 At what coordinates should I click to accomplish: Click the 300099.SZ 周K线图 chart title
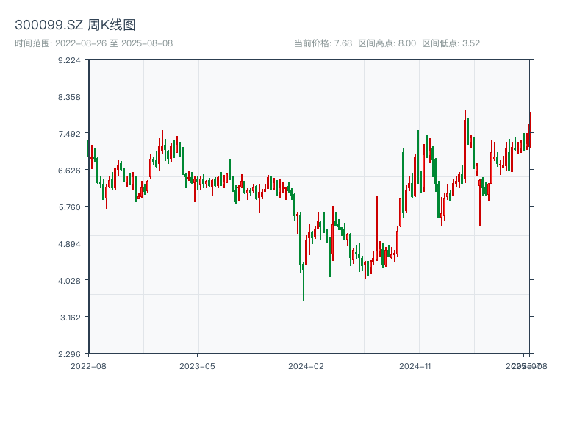75,25
